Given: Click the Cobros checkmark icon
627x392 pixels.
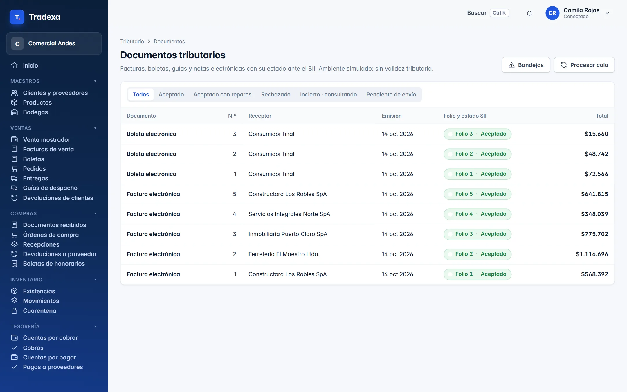Looking at the screenshot, I should [x=14, y=348].
